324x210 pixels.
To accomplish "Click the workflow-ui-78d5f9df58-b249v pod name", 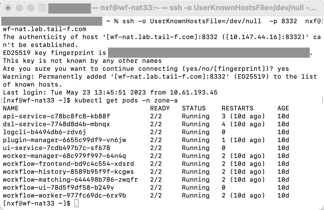I will [x=59, y=188].
